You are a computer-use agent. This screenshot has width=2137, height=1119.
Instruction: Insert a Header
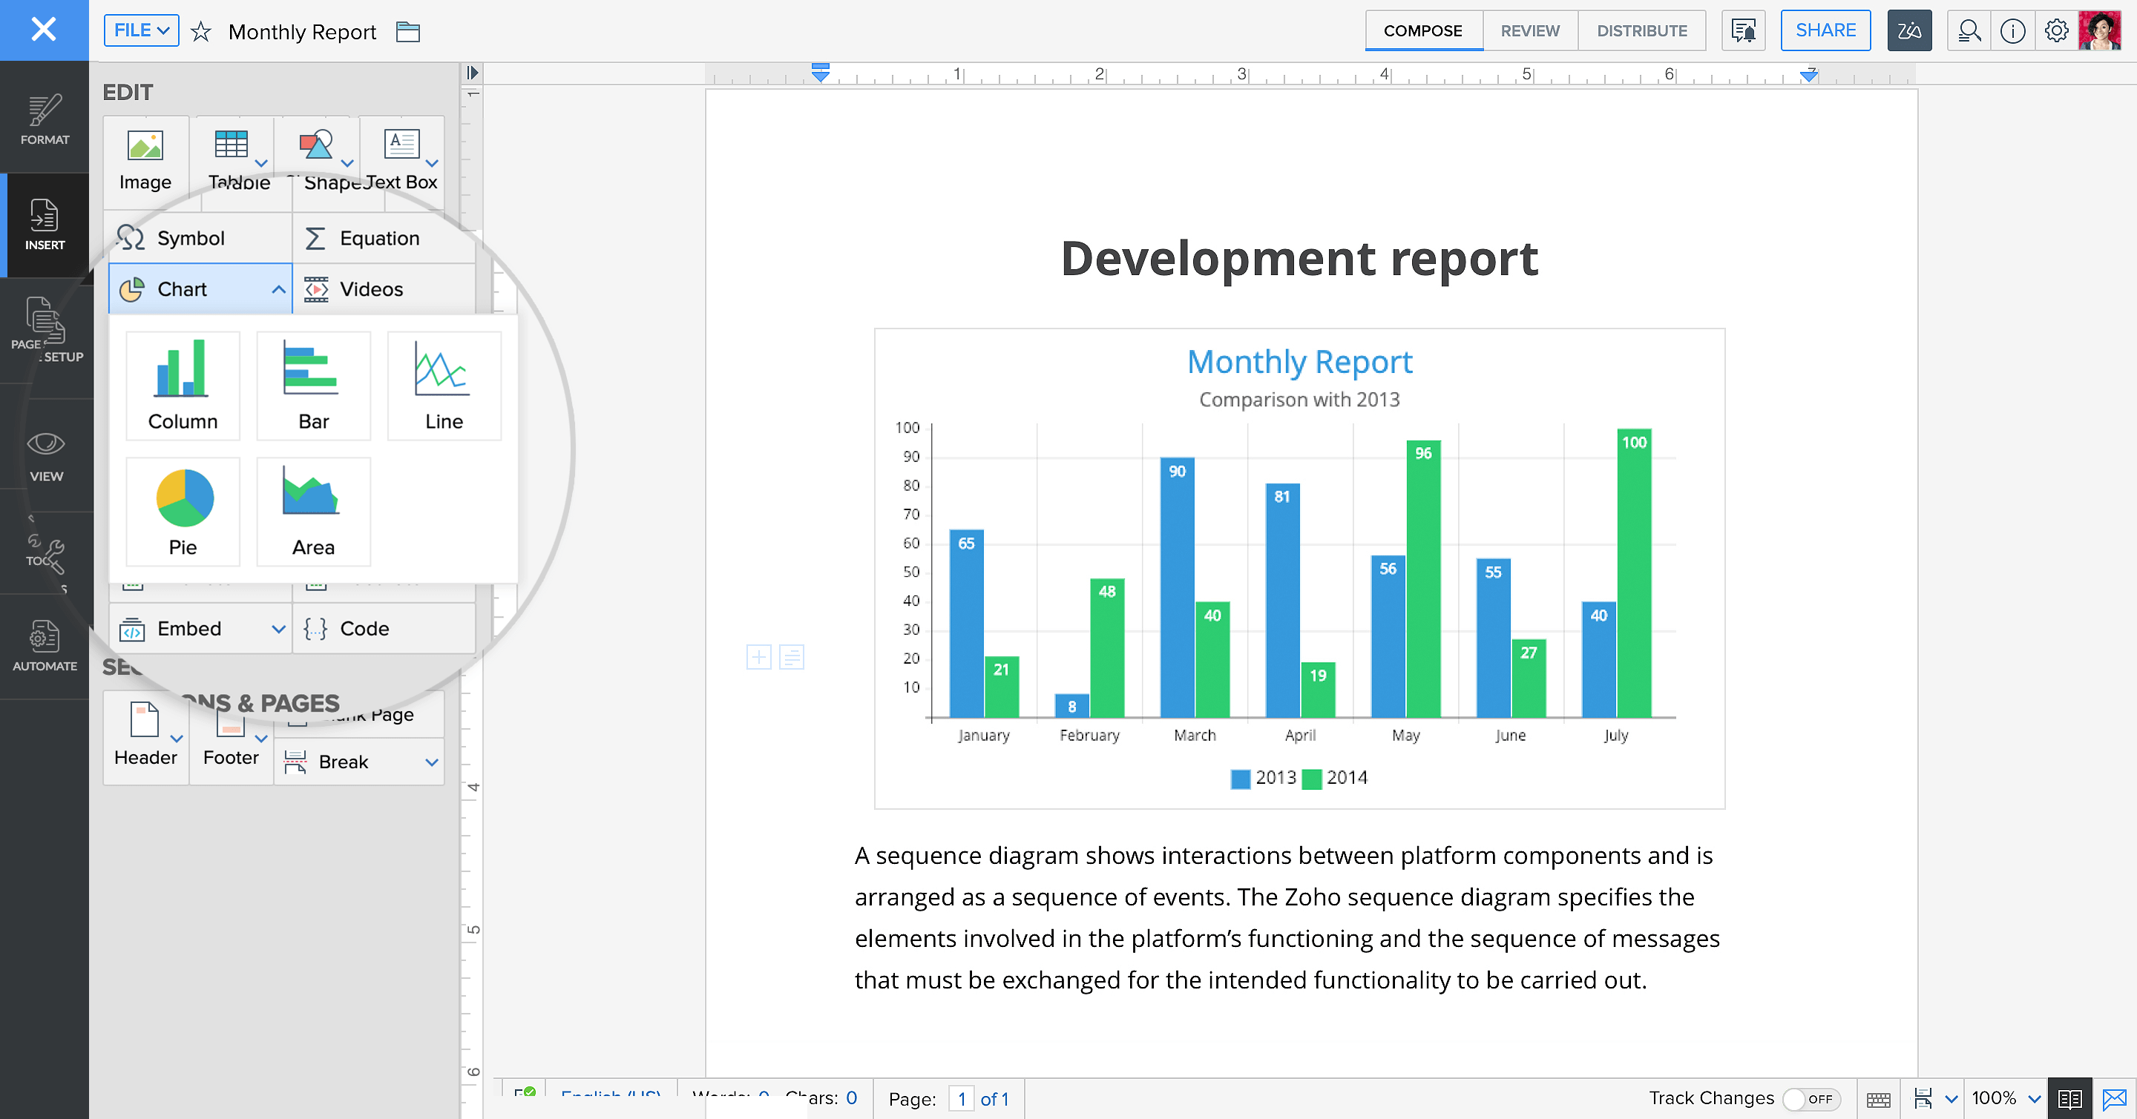pyautogui.click(x=145, y=736)
